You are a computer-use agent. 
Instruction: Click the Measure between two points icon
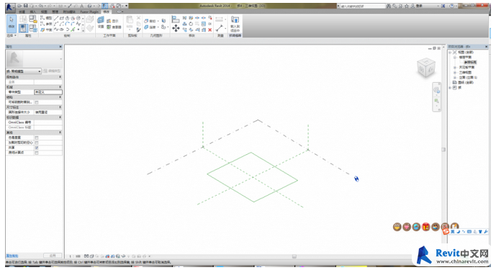point(220,28)
